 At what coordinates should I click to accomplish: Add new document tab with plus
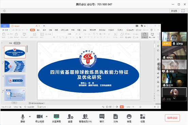click(x=44, y=26)
